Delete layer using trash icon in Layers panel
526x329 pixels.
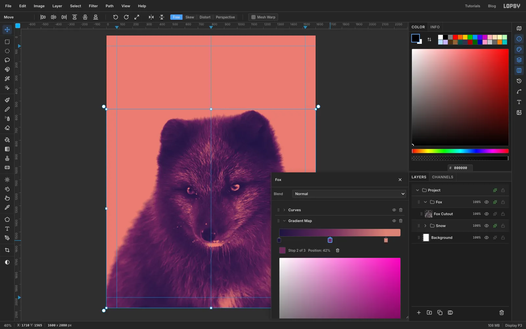pos(502,313)
